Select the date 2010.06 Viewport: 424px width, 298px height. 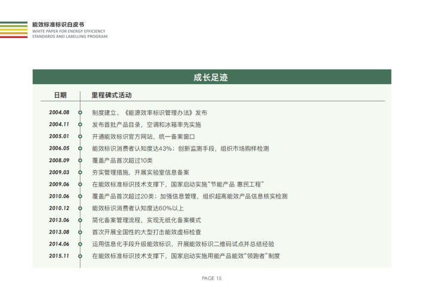tap(59, 196)
